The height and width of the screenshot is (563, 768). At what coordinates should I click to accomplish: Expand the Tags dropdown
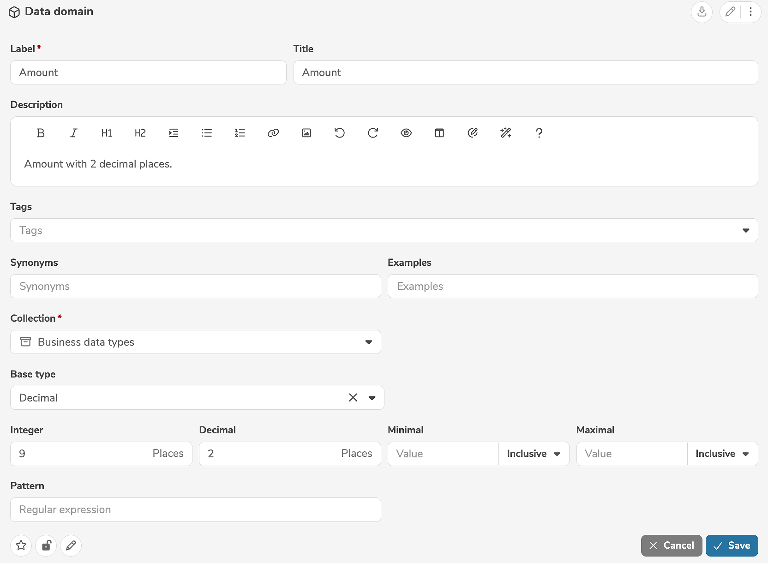click(746, 230)
